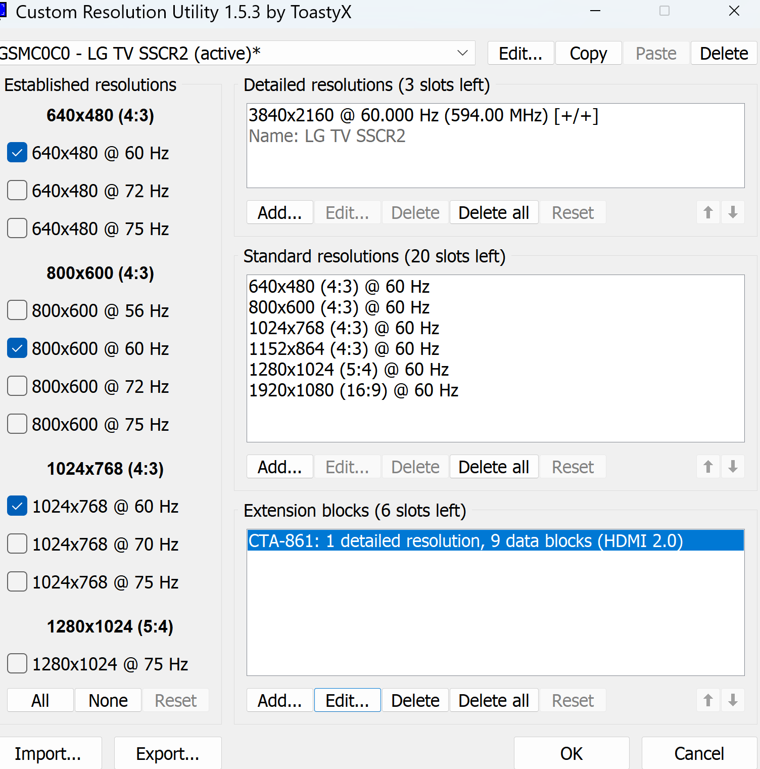
Task: Select 3840x2160 @ 60.000 Hz detailed resolution
Action: pos(423,116)
